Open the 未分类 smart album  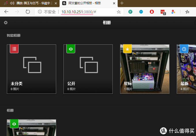[31, 69]
